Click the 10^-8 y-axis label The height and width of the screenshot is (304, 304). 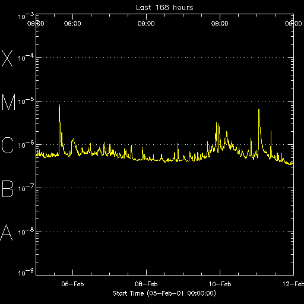pos(26,232)
